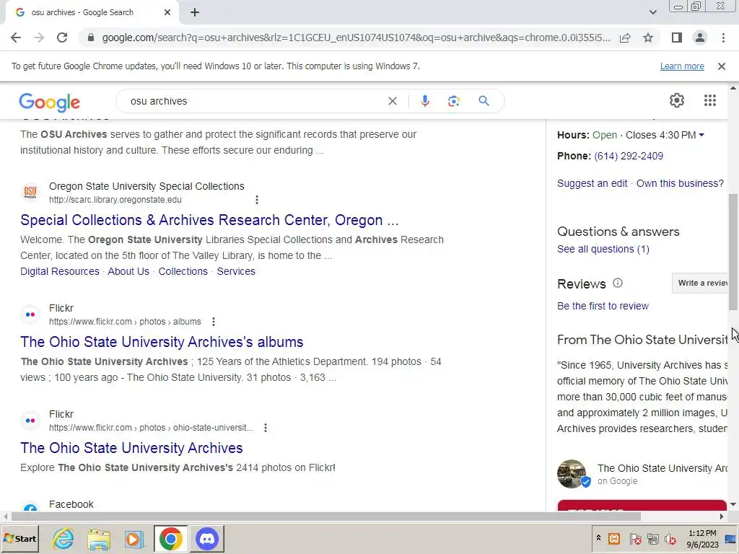
Task: Open options menu for Oregon State result
Action: pyautogui.click(x=257, y=200)
